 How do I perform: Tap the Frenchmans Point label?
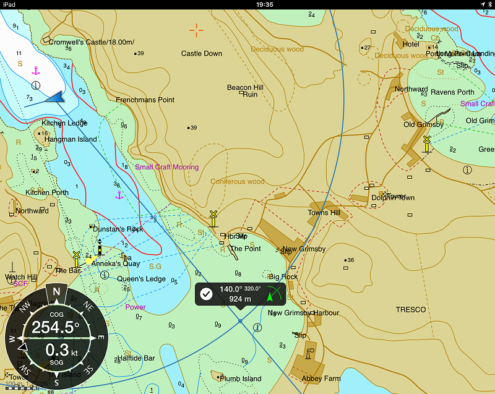pos(145,100)
